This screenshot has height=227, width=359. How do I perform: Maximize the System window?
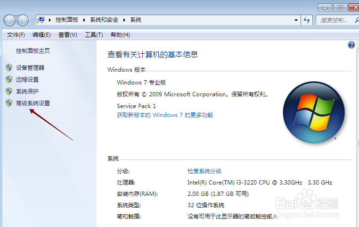click(340, 8)
